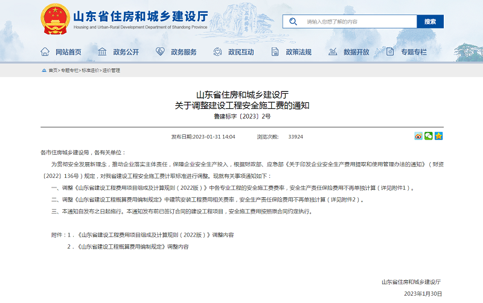Click the magnifier icon in search box

(293, 22)
